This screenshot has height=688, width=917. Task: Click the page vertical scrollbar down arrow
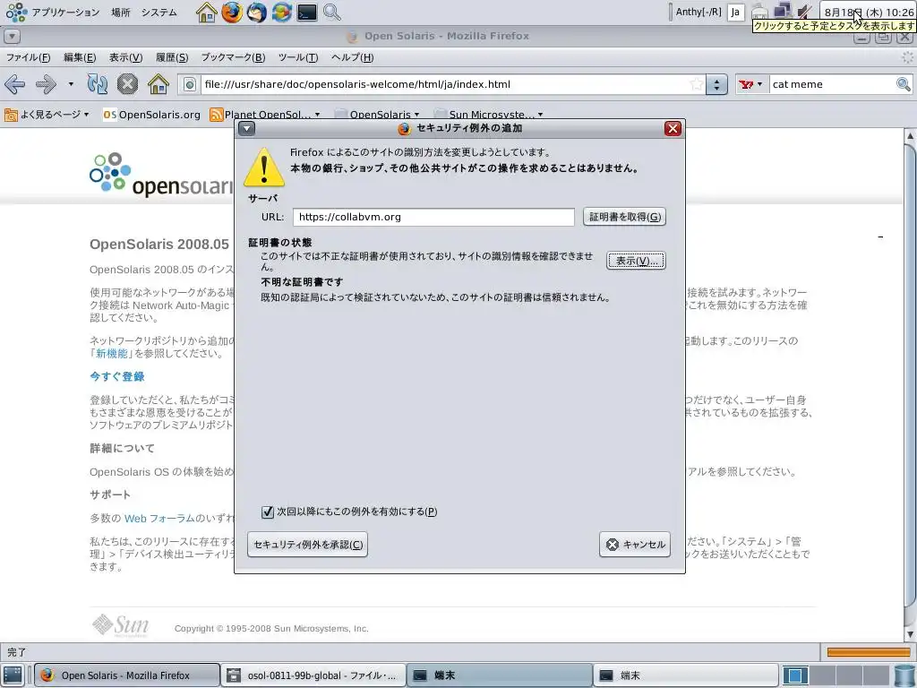click(x=910, y=634)
